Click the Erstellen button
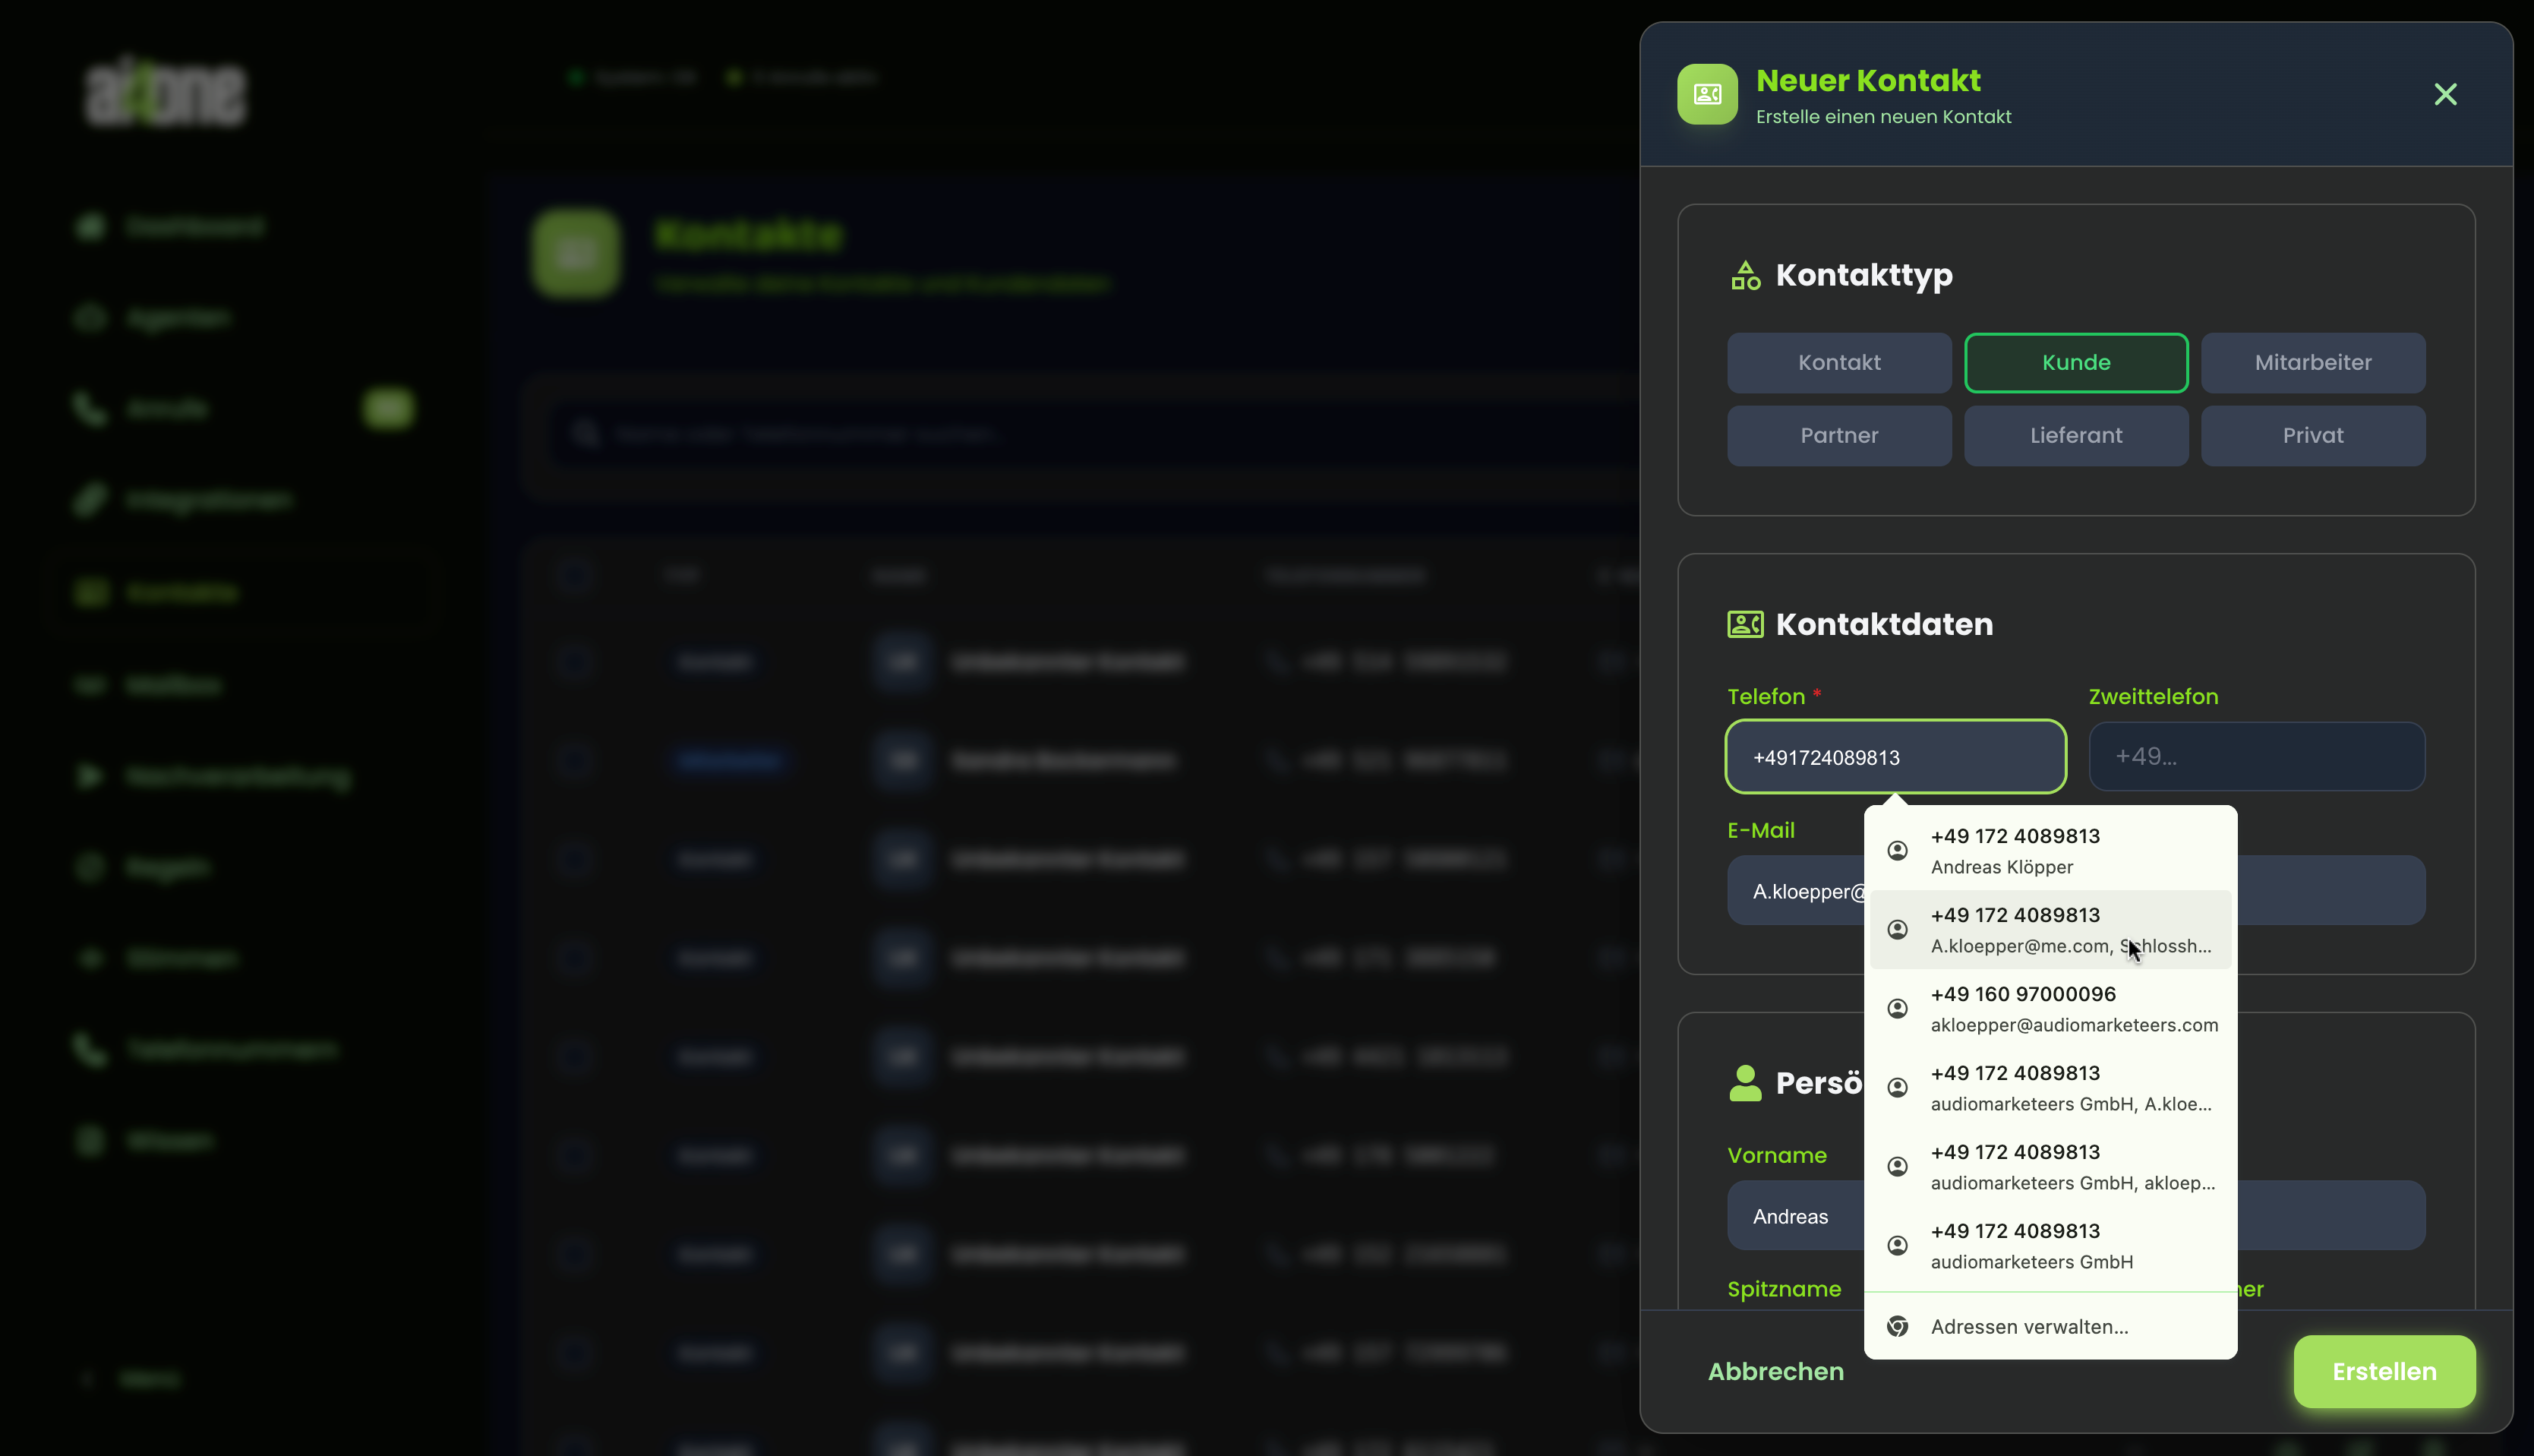The image size is (2534, 1456). 2384,1371
